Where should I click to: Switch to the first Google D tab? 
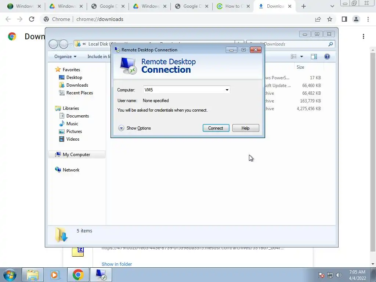pyautogui.click(x=105, y=6)
